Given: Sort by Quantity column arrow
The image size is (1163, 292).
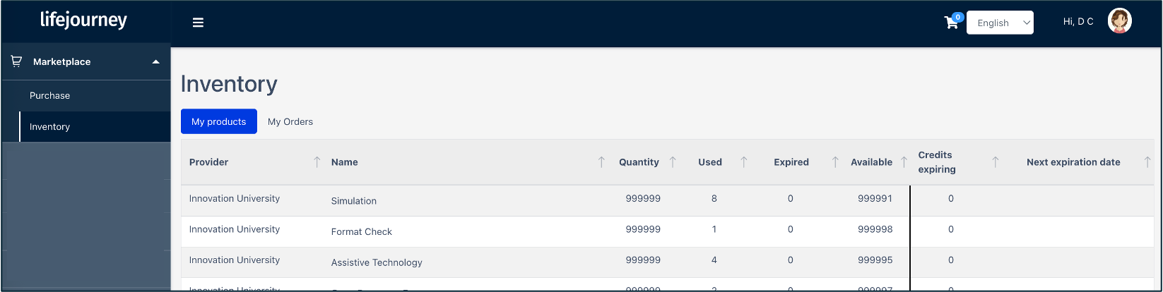Looking at the screenshot, I should click(673, 162).
